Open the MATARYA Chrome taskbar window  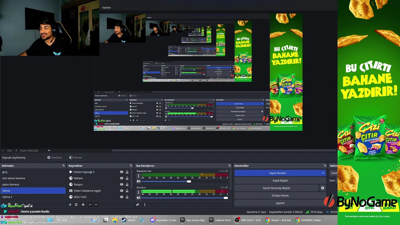[308, 220]
